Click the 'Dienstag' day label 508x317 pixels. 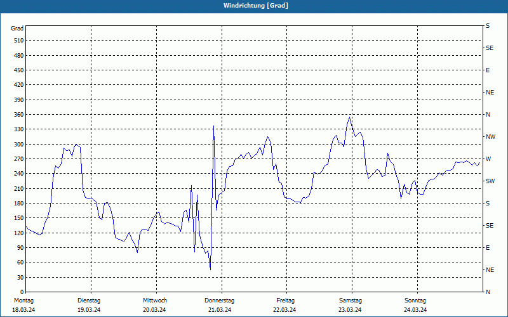pyautogui.click(x=89, y=301)
